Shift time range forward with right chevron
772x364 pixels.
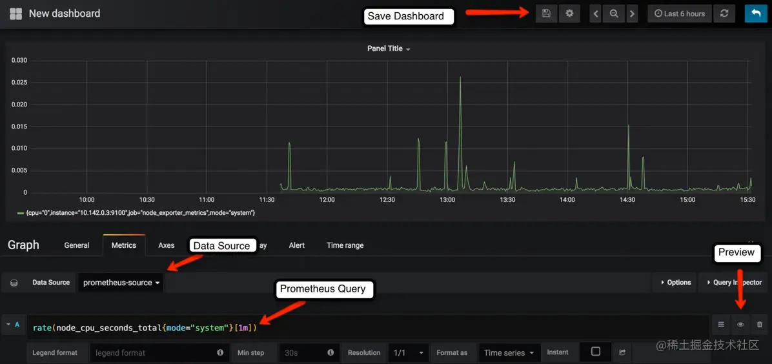click(x=632, y=14)
